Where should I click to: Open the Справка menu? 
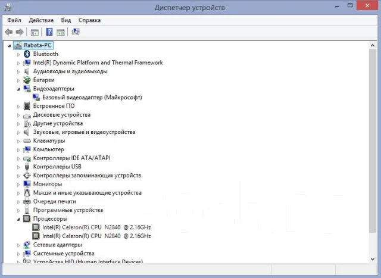pos(89,20)
